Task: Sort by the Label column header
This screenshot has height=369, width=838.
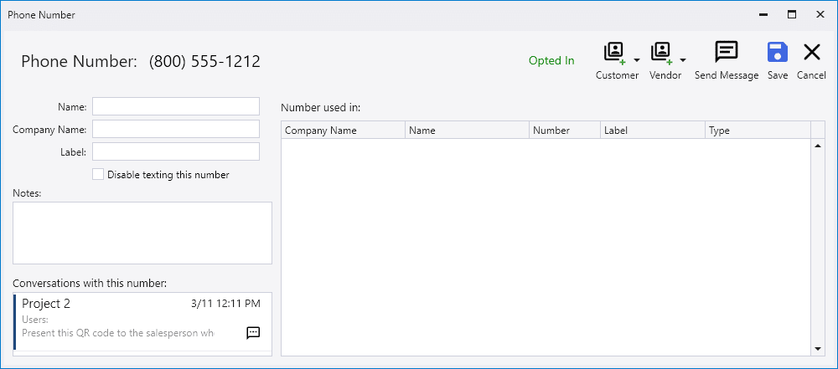Action: [x=652, y=131]
